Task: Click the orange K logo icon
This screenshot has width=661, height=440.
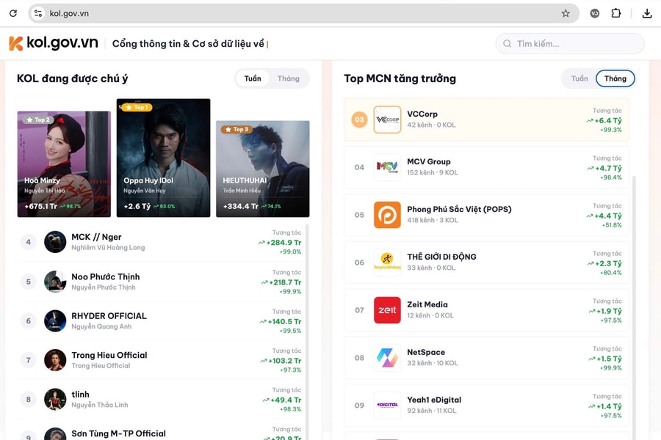Action: 15,43
